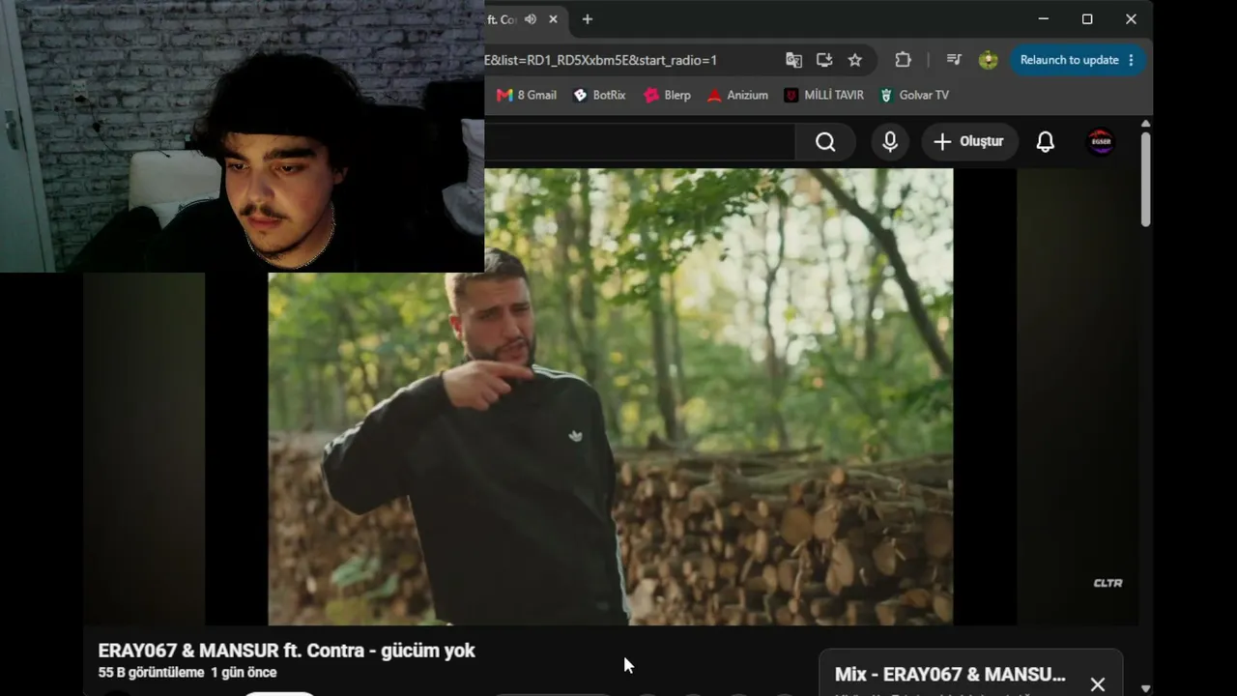
Task: Minimize the Chrome window
Action: click(1044, 19)
